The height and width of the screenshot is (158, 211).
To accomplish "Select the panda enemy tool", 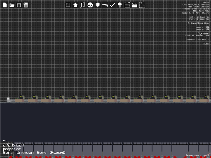I will click(x=90, y=5).
